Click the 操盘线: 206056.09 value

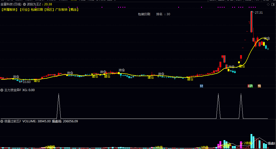coord(65,121)
